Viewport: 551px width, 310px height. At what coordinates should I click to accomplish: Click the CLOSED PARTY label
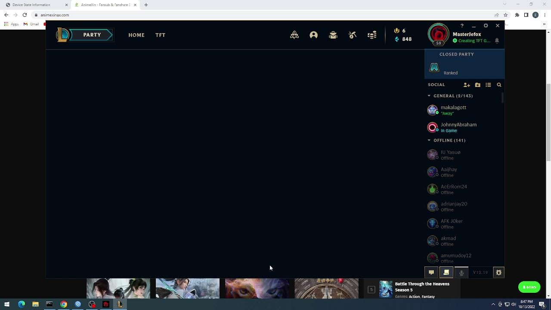click(x=457, y=54)
